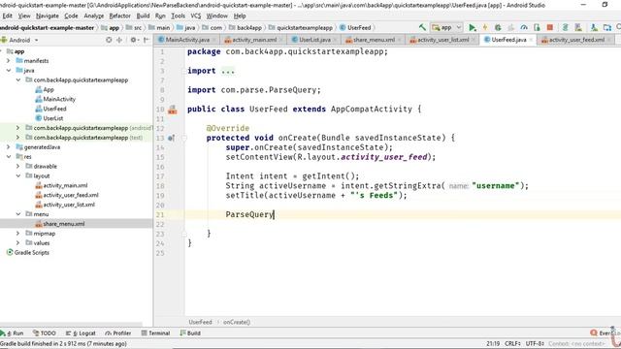The image size is (621, 349).
Task: Open the Run tool window
Action: coord(12,333)
